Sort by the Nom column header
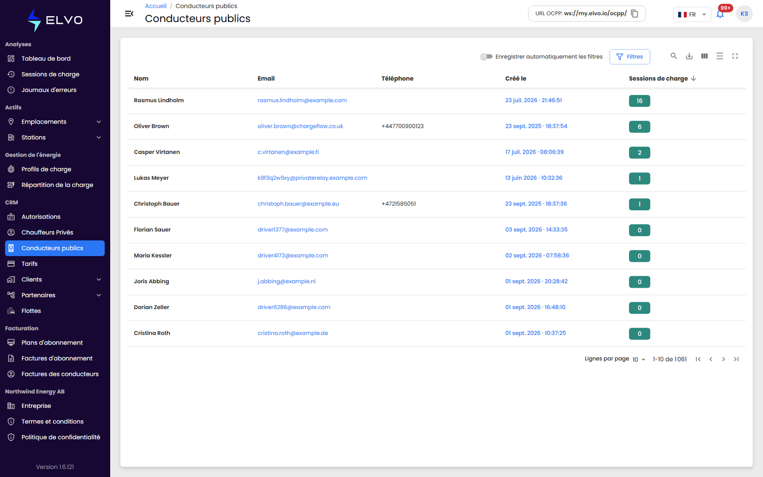763x477 pixels. (141, 79)
